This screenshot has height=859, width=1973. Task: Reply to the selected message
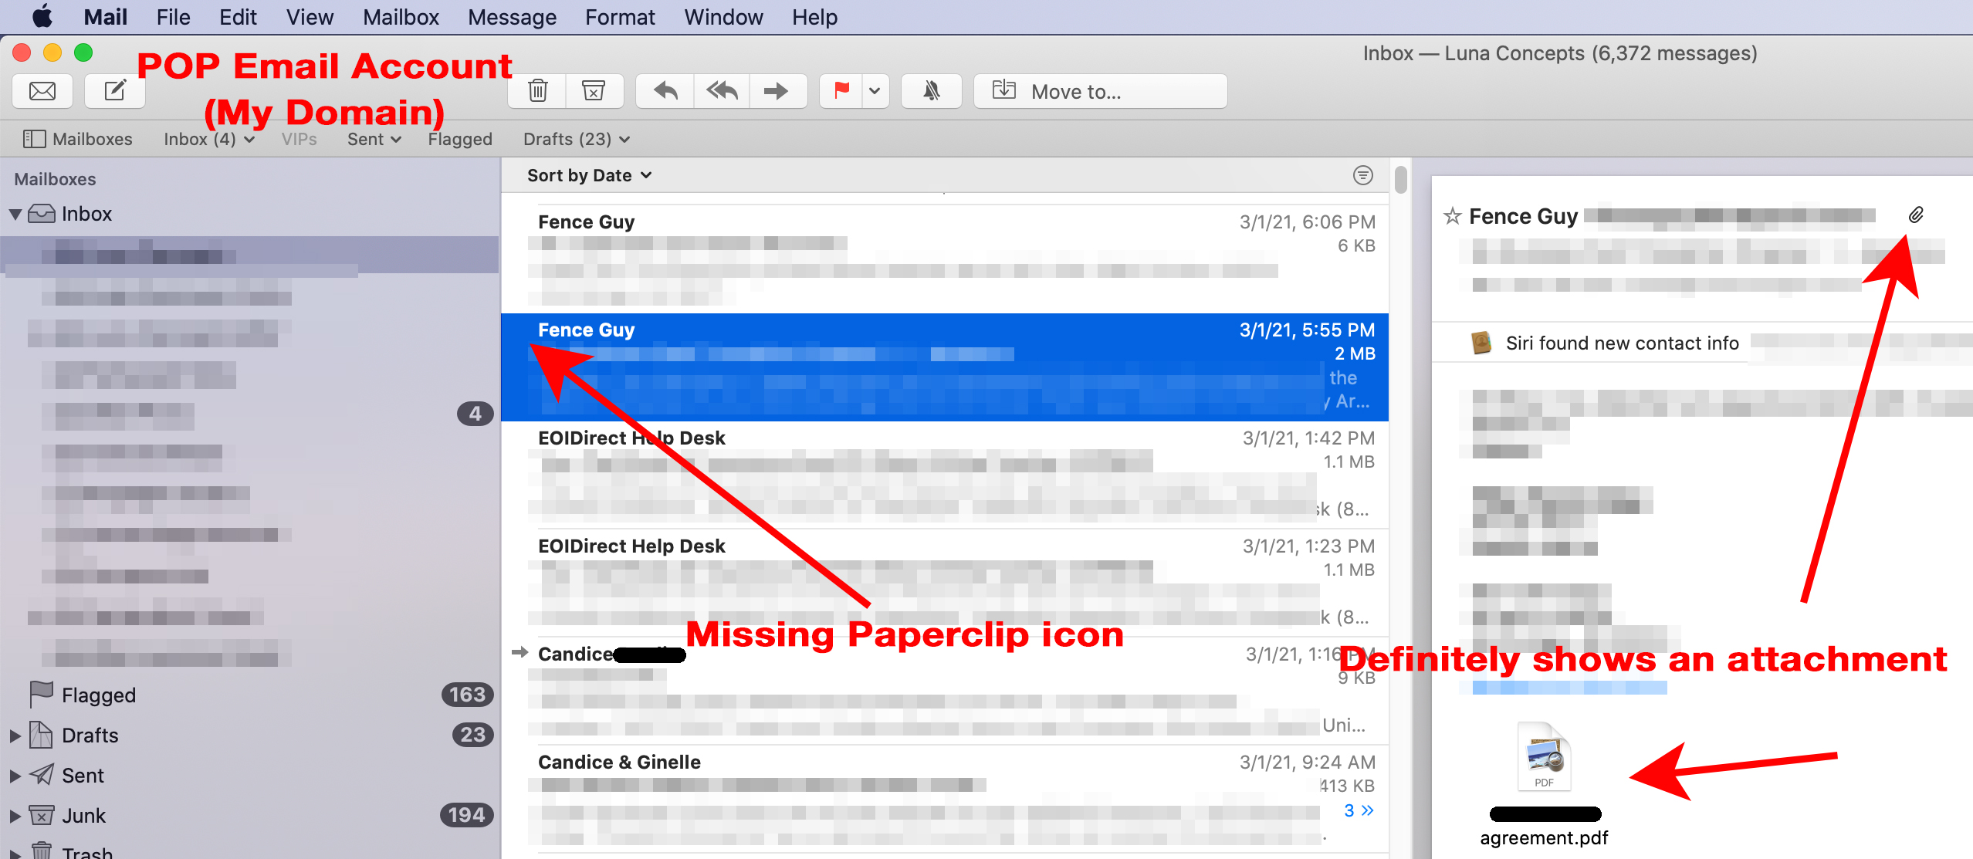[665, 91]
